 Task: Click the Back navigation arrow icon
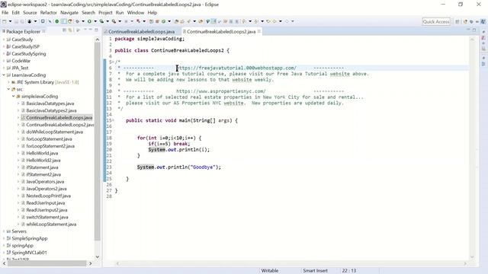coord(274,21)
